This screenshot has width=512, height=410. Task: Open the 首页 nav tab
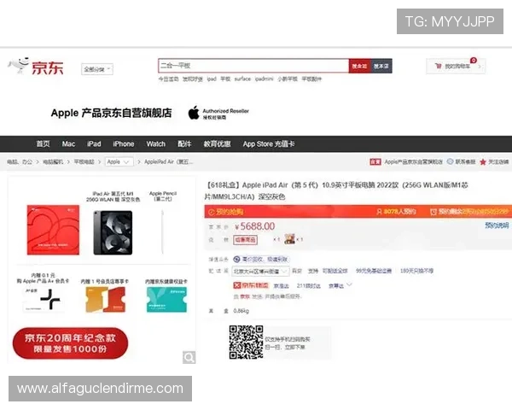(x=43, y=143)
